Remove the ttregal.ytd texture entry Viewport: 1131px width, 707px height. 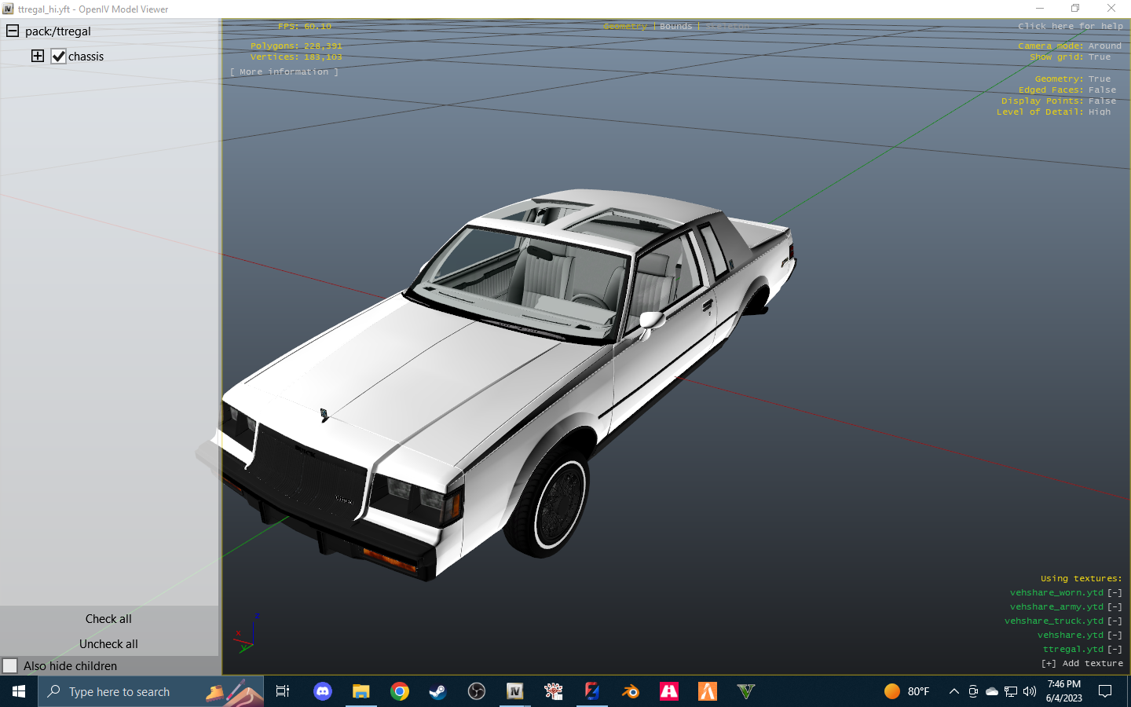coord(1115,650)
